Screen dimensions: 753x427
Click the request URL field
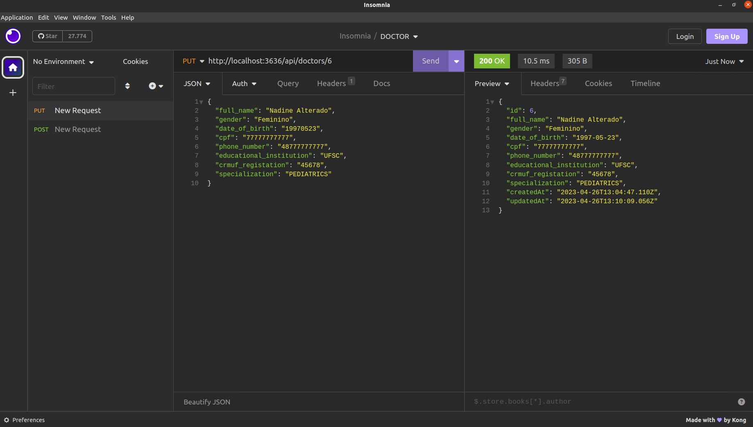point(309,61)
